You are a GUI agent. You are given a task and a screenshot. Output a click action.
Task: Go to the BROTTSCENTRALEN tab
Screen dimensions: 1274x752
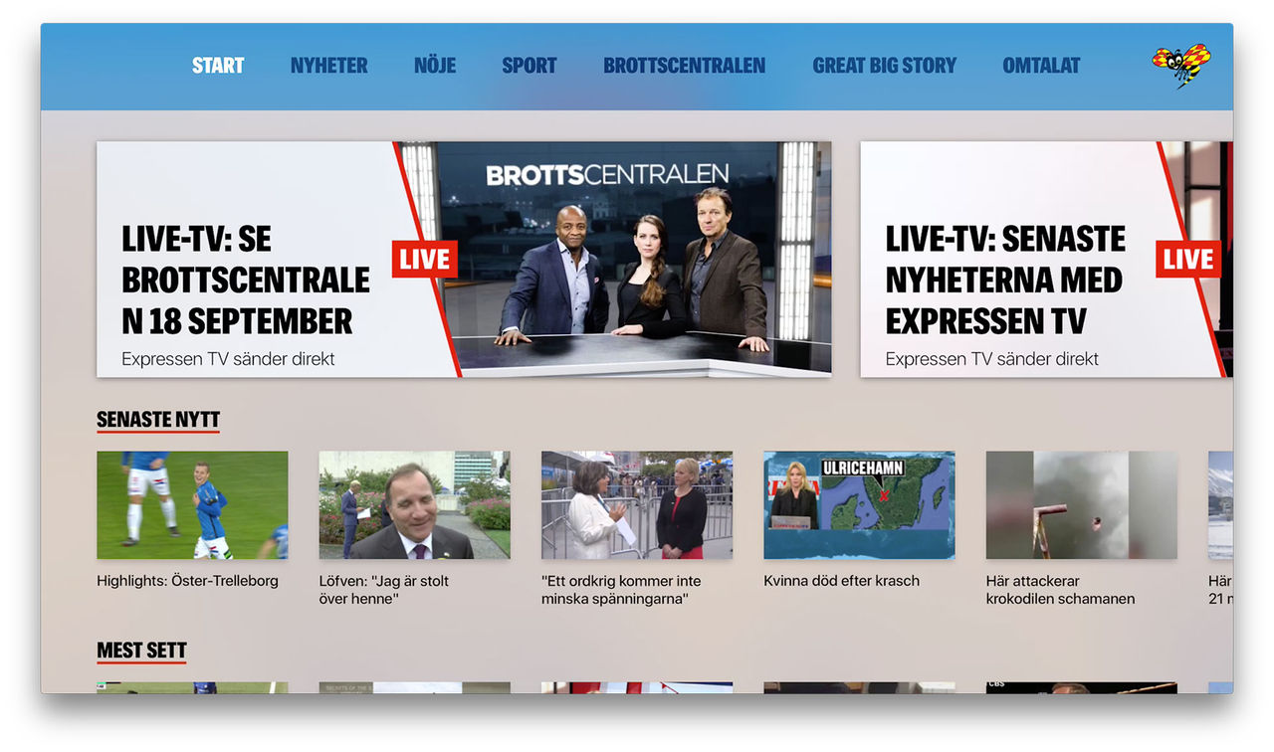(685, 66)
